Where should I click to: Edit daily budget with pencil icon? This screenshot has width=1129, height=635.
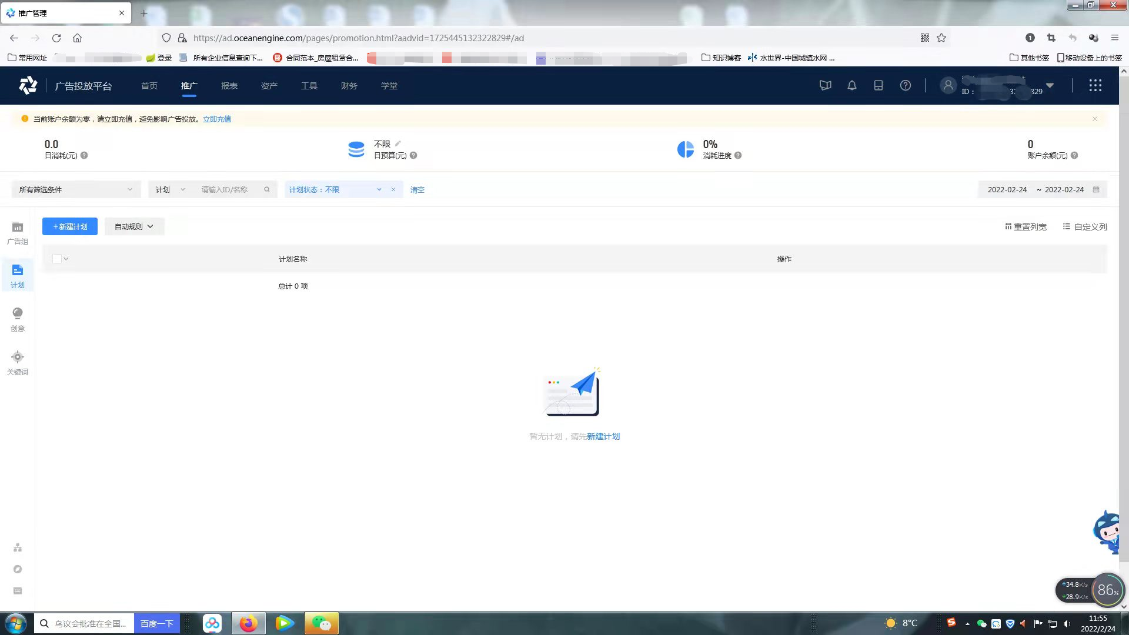[398, 143]
